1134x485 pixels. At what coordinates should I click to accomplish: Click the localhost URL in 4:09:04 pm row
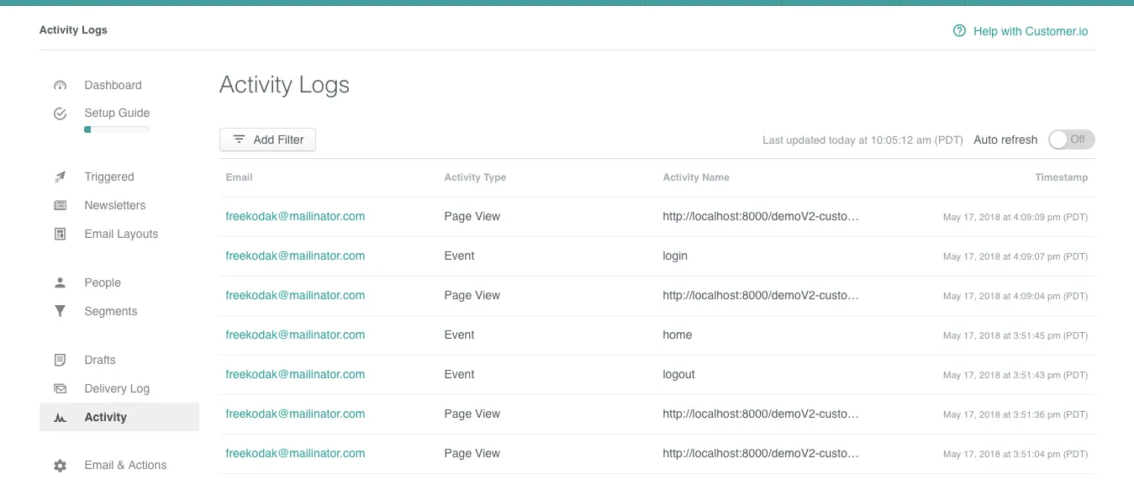pyautogui.click(x=761, y=296)
